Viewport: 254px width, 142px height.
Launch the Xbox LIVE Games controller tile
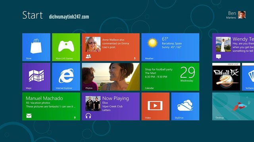click(x=66, y=47)
